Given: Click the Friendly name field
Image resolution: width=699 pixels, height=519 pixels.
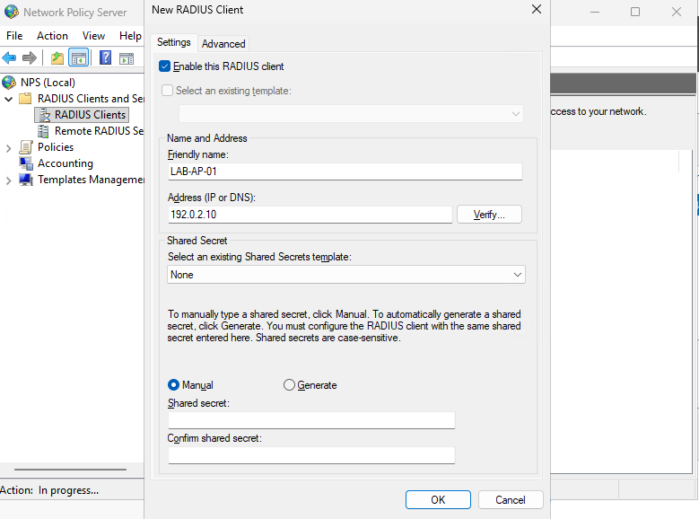Looking at the screenshot, I should (345, 172).
